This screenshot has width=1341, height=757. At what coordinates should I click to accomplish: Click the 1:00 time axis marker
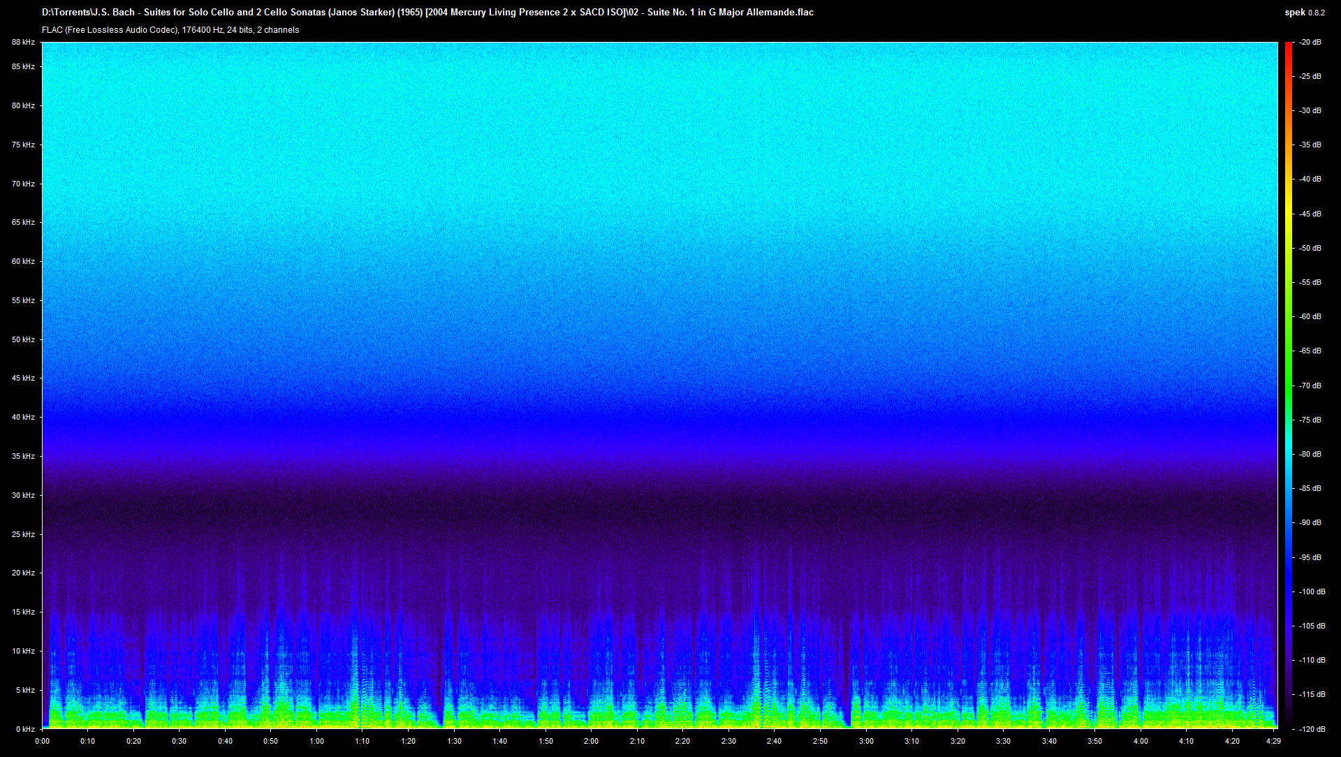316,742
